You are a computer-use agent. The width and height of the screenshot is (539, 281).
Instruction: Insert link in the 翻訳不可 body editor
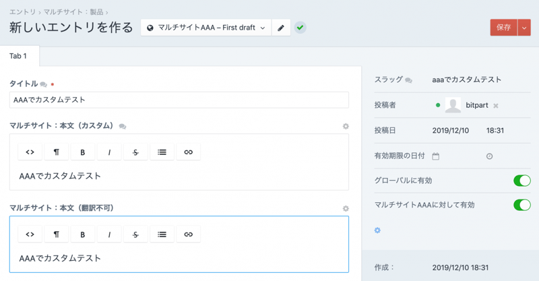pos(188,235)
